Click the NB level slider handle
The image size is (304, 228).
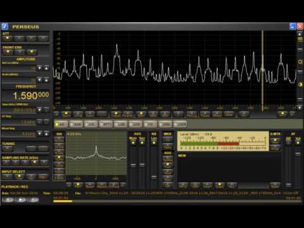point(154,177)
